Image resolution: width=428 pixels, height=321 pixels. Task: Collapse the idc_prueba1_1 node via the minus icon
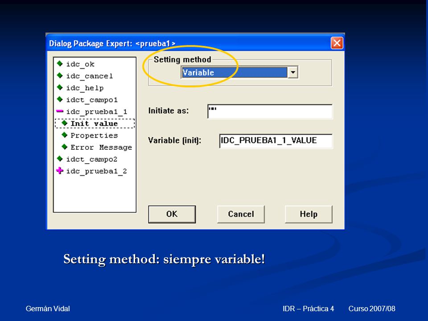point(59,111)
